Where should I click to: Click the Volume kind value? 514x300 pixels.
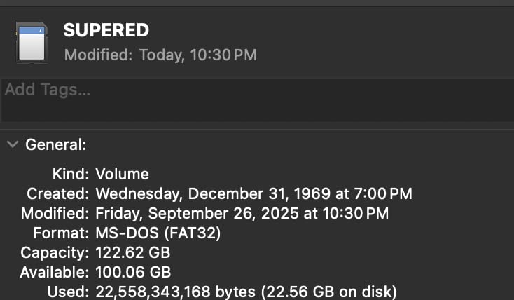[123, 174]
